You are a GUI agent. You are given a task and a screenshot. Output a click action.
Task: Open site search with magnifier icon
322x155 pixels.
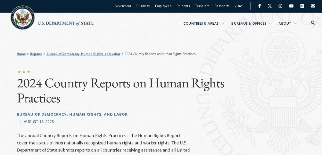[x=313, y=23]
